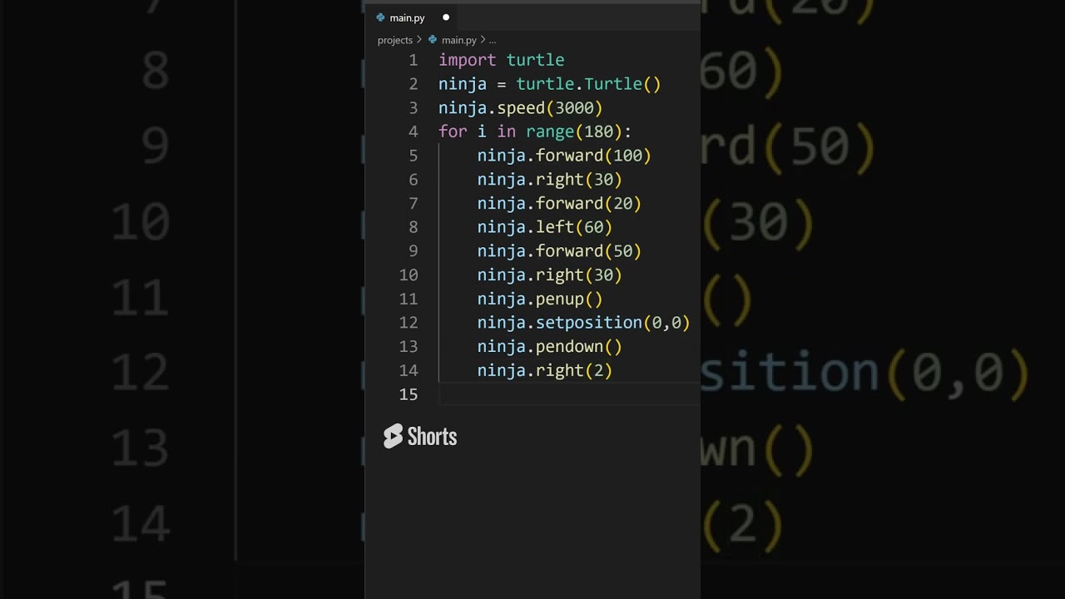
Task: Click the 'ninja.forward(20)' line
Action: click(559, 204)
